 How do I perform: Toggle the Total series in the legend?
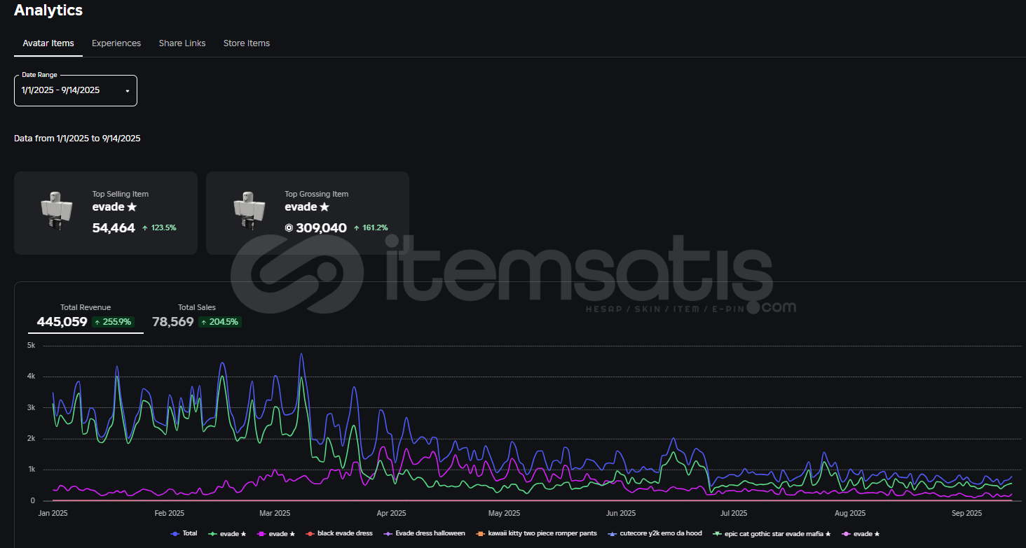point(184,533)
